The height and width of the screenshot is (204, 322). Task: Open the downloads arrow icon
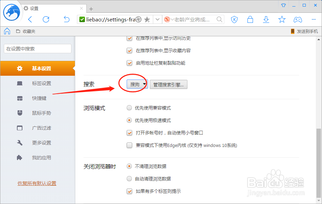click(266, 20)
